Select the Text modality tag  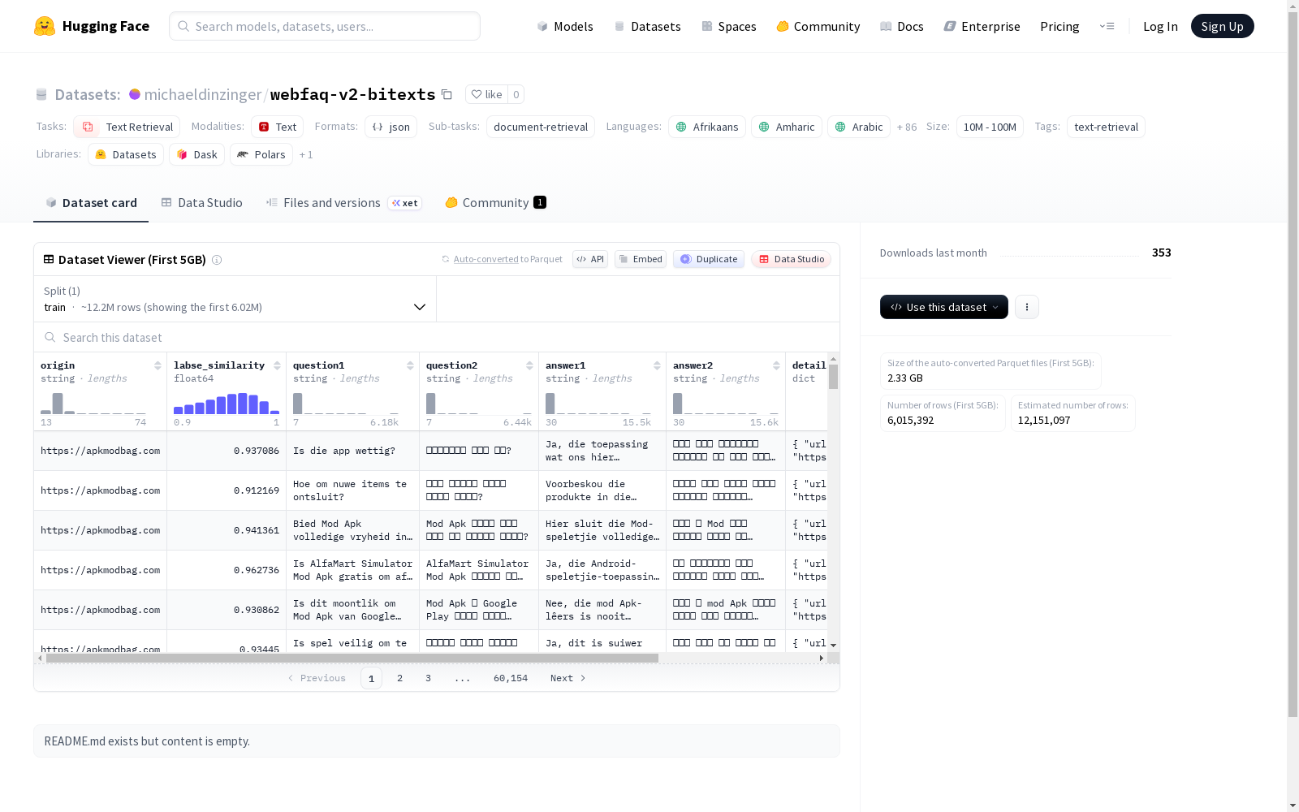[277, 127]
